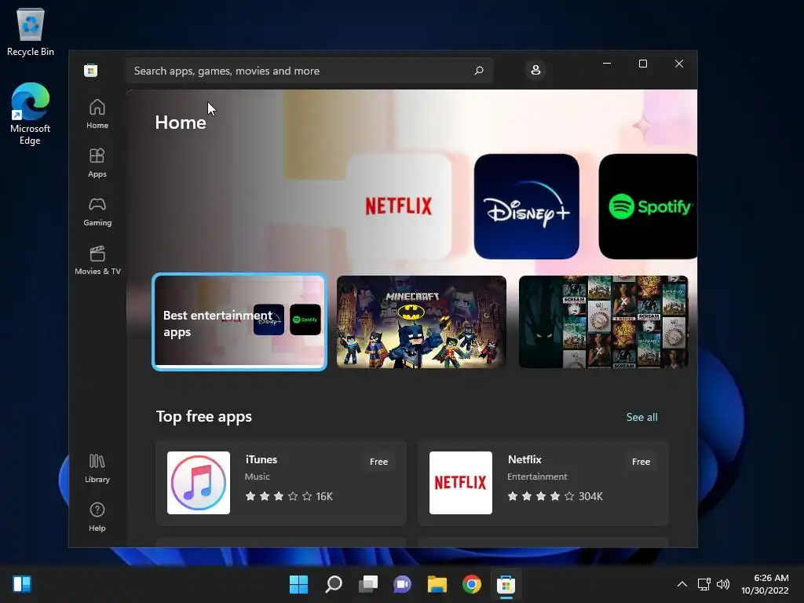This screenshot has height=603, width=804.
Task: Open the Disney+ featured tile
Action: point(527,206)
